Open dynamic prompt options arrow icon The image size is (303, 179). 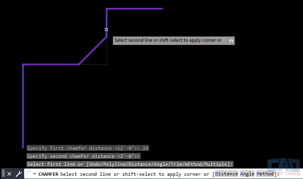tap(231, 41)
